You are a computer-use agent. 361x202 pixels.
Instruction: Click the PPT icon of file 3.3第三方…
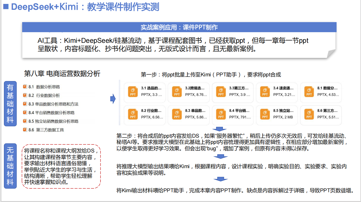(x=221, y=91)
